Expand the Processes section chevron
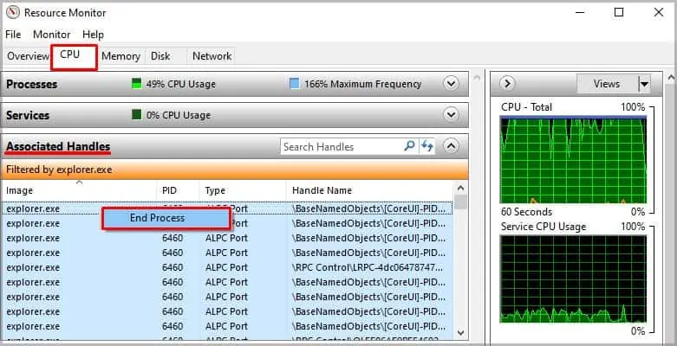The height and width of the screenshot is (346, 677). [452, 83]
